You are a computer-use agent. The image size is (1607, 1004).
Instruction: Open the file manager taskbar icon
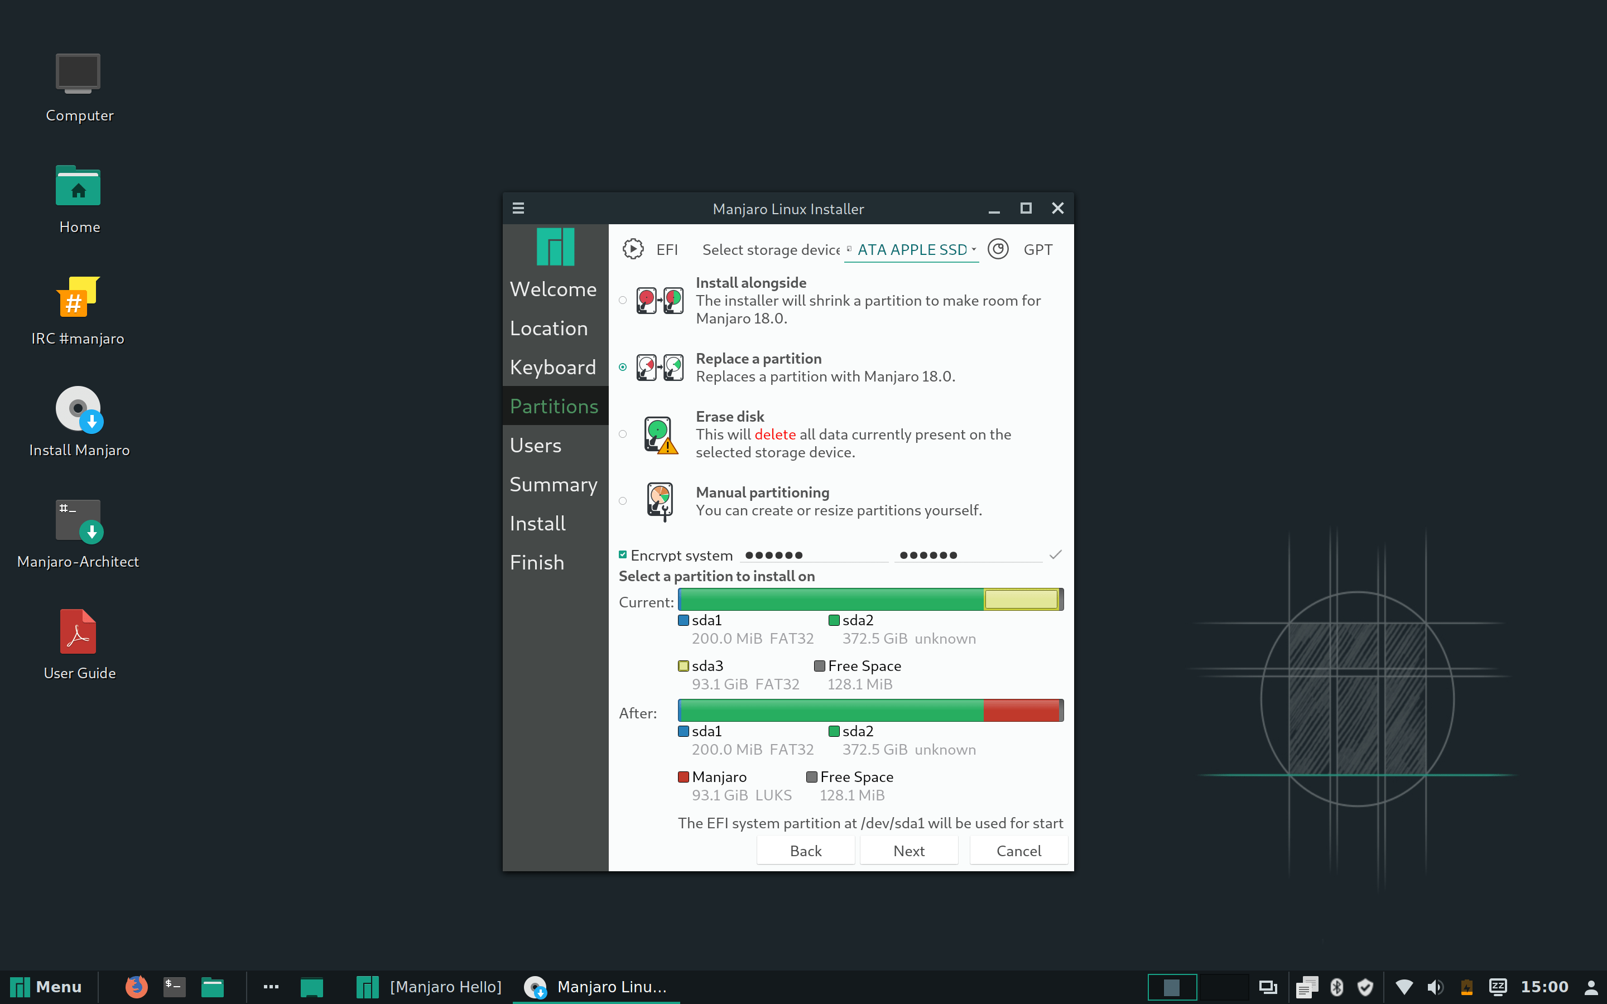(x=213, y=987)
